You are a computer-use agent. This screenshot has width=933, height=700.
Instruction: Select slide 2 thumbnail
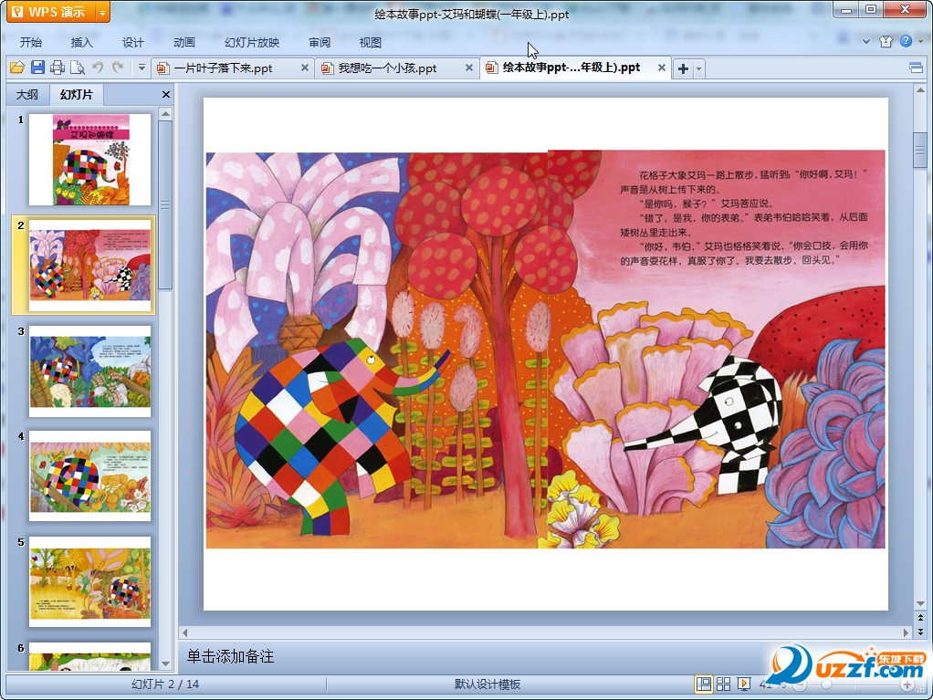pyautogui.click(x=89, y=266)
